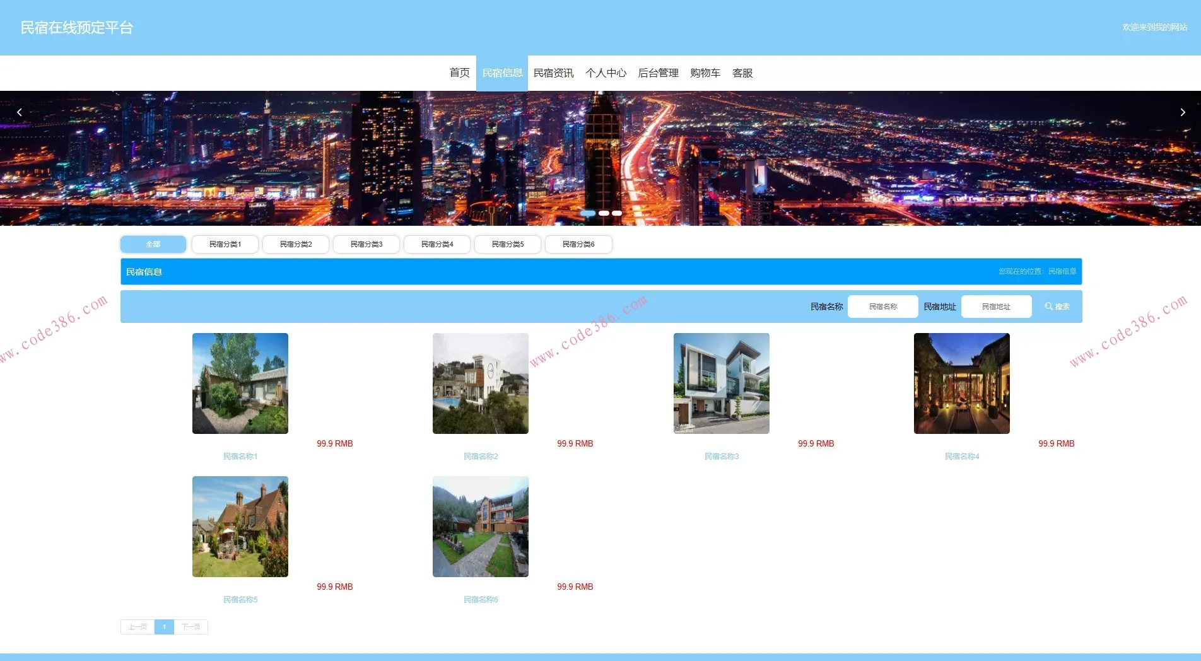Image resolution: width=1201 pixels, height=661 pixels.
Task: Click the 民宿名称5 listing title
Action: click(240, 600)
